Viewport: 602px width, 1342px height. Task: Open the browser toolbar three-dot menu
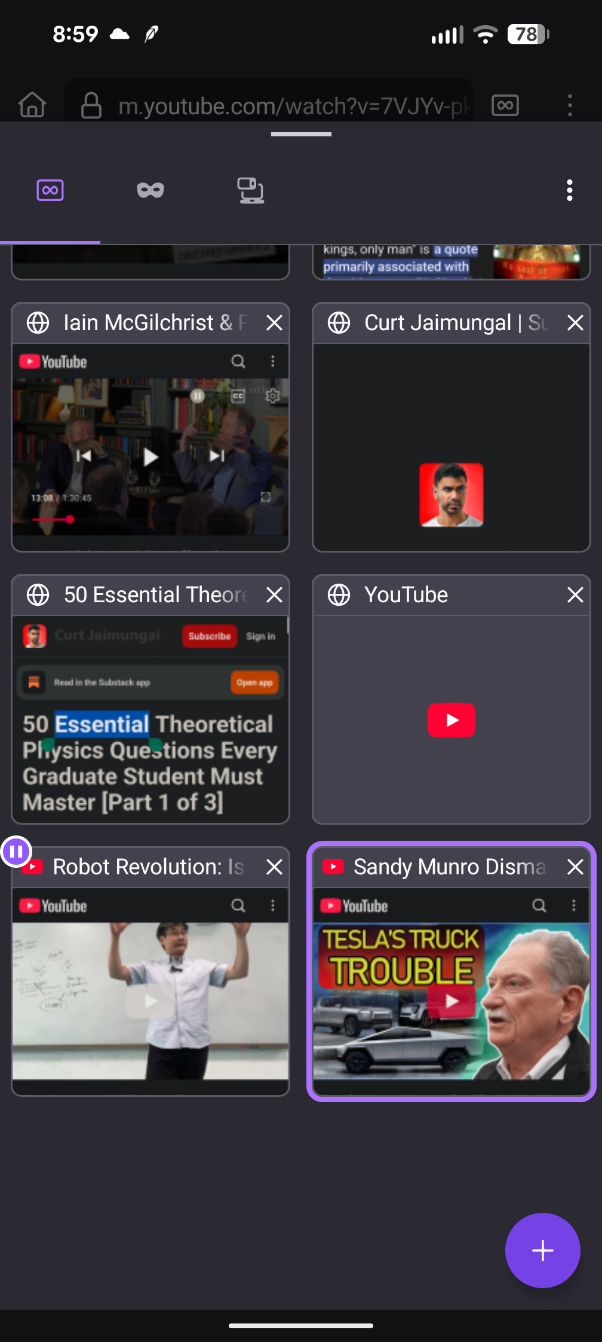570,105
